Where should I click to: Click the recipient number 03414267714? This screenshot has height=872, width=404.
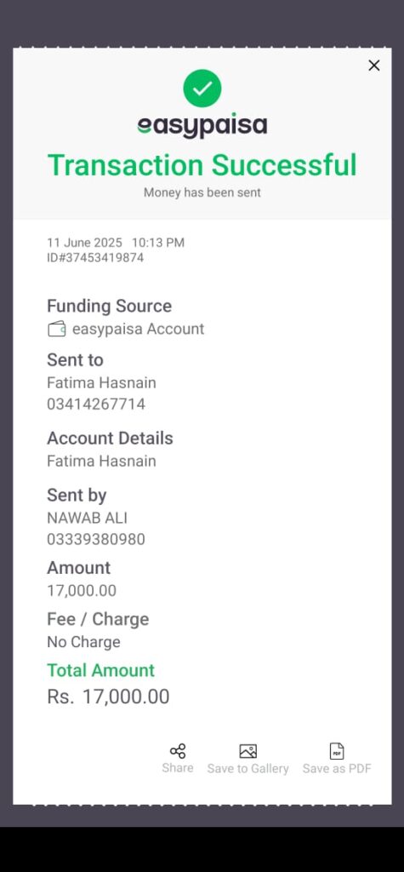pos(96,404)
